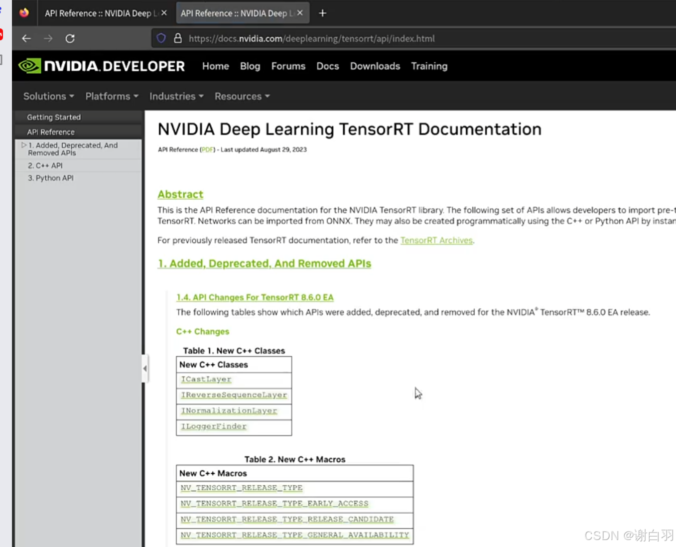Click the shield tracking protection icon
This screenshot has width=676, height=547.
(x=161, y=38)
